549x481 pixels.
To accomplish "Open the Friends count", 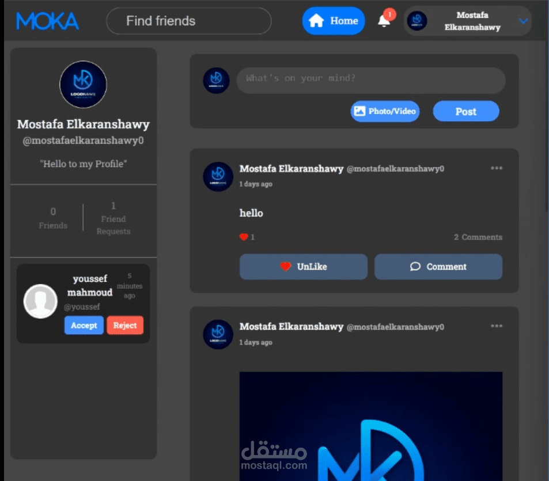I will click(x=53, y=218).
